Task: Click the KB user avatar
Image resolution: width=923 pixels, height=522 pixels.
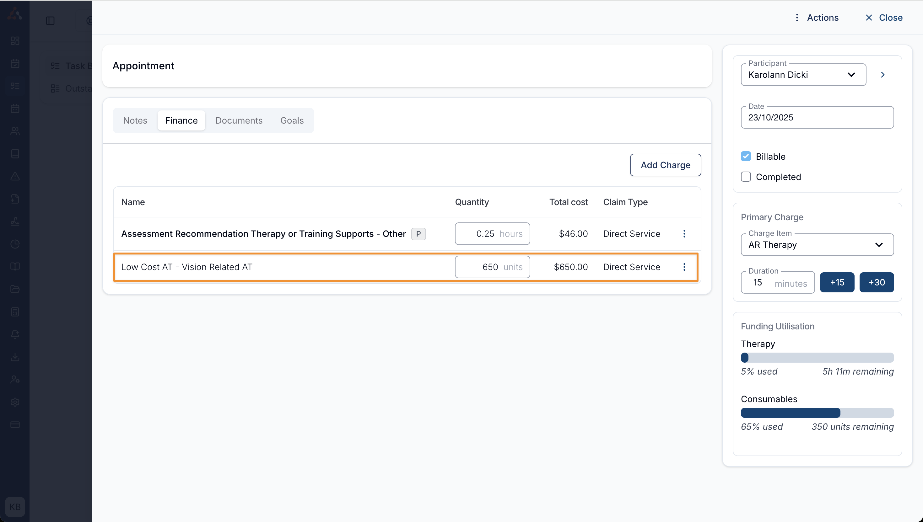Action: [x=15, y=507]
